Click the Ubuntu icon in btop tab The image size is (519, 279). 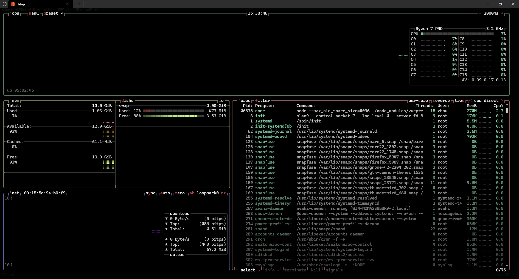point(13,4)
